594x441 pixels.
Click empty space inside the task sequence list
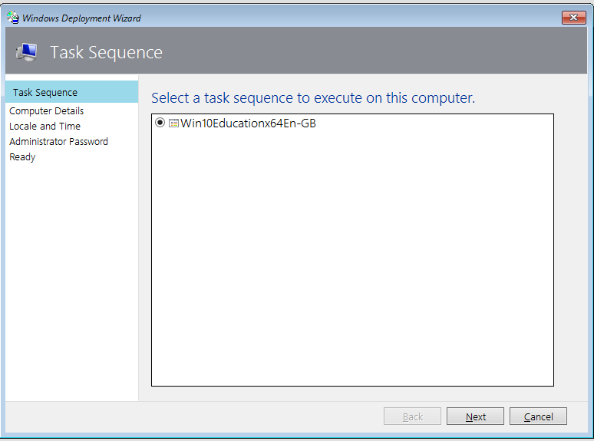click(x=352, y=258)
